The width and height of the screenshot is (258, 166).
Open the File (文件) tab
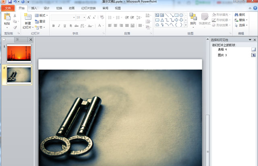click(8, 8)
